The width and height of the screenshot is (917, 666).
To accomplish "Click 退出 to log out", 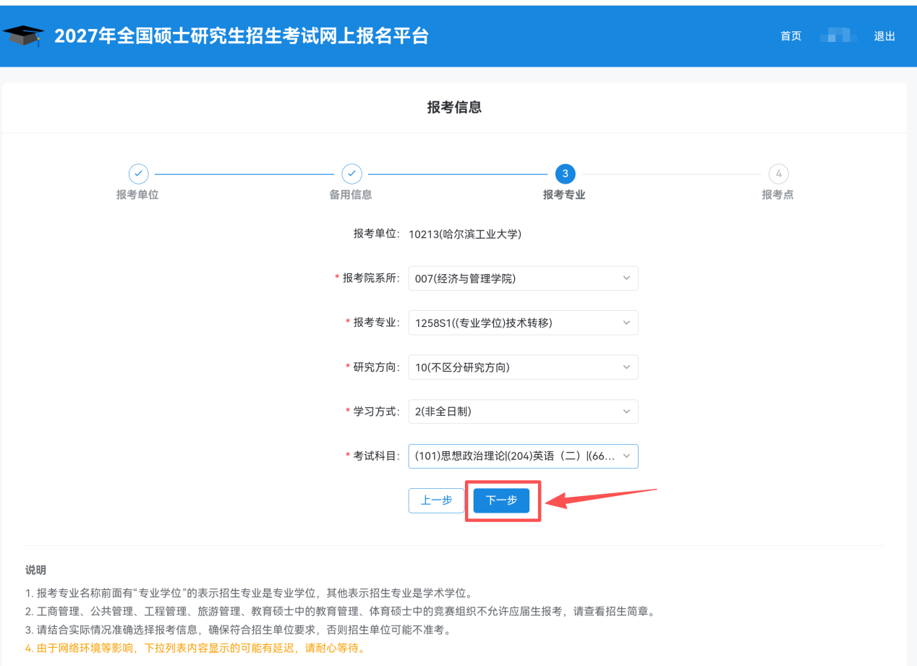I will (x=884, y=36).
